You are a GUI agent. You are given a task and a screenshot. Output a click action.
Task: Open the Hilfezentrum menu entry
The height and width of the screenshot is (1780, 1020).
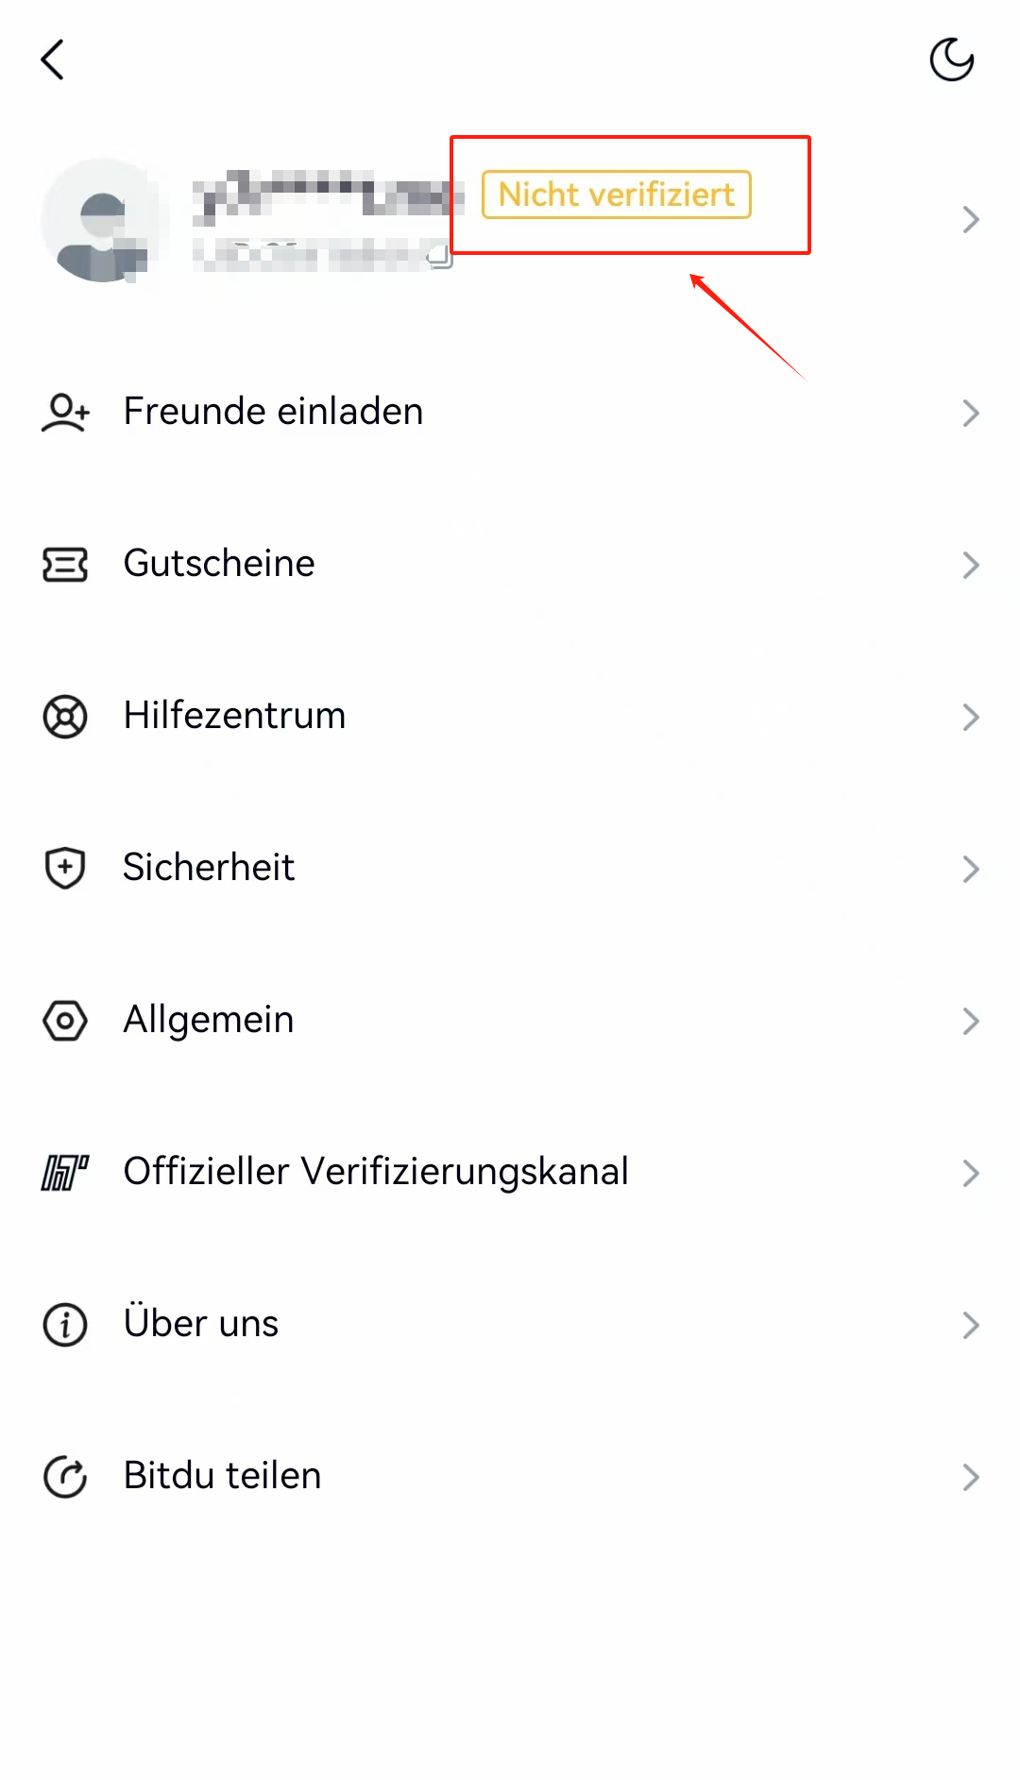pos(510,717)
